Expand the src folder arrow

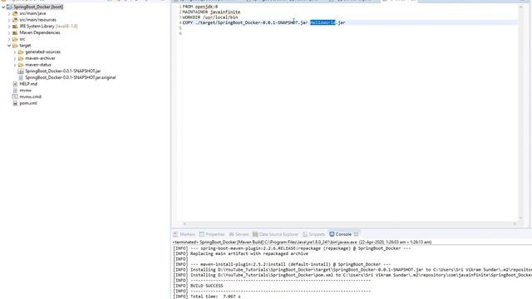click(x=9, y=39)
